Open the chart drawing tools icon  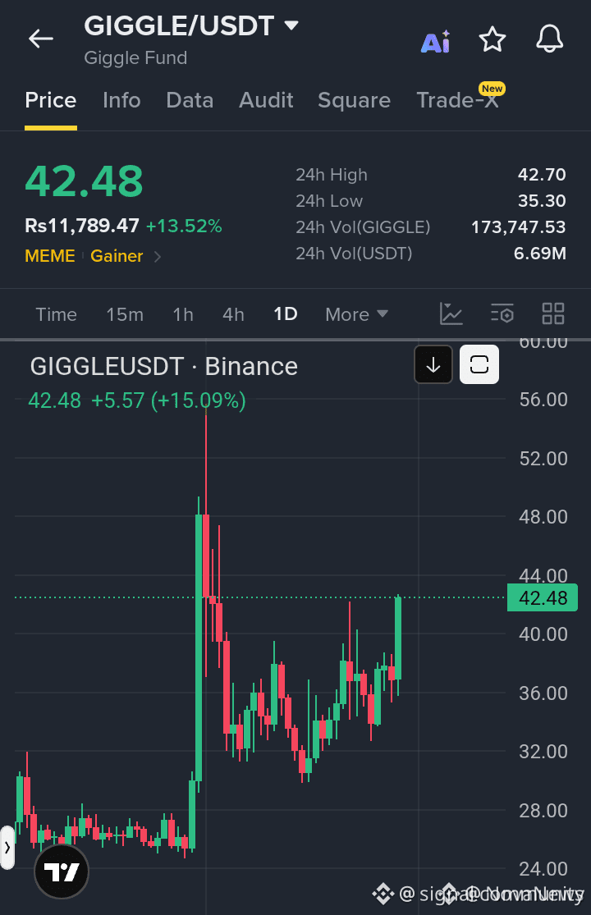pos(451,314)
